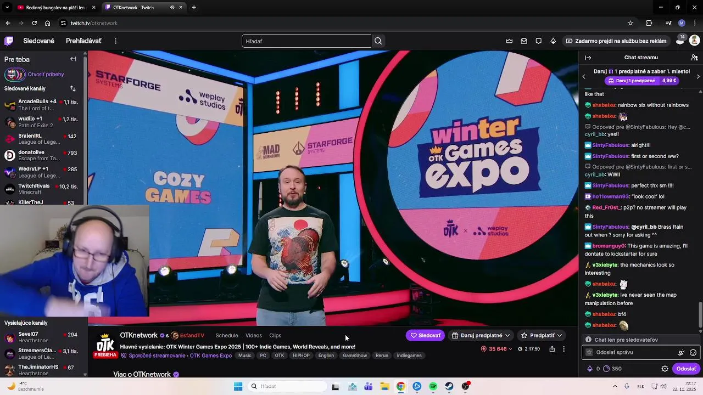This screenshot has width=703, height=395.
Task: Open Sevel07 Hearthstone channel
Action: (x=41, y=337)
